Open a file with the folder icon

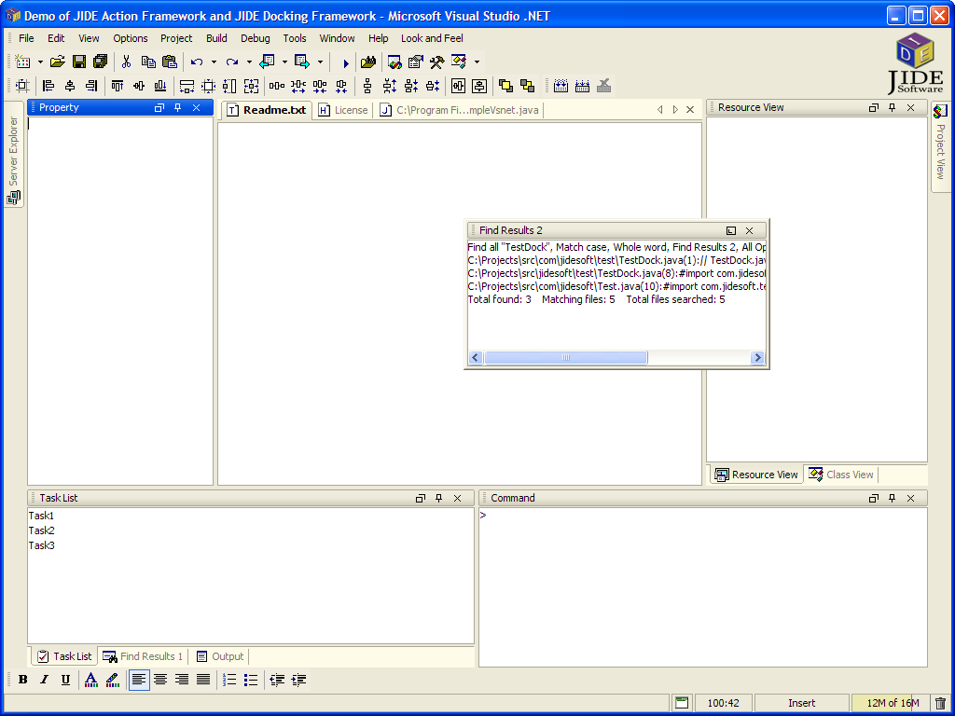point(57,62)
